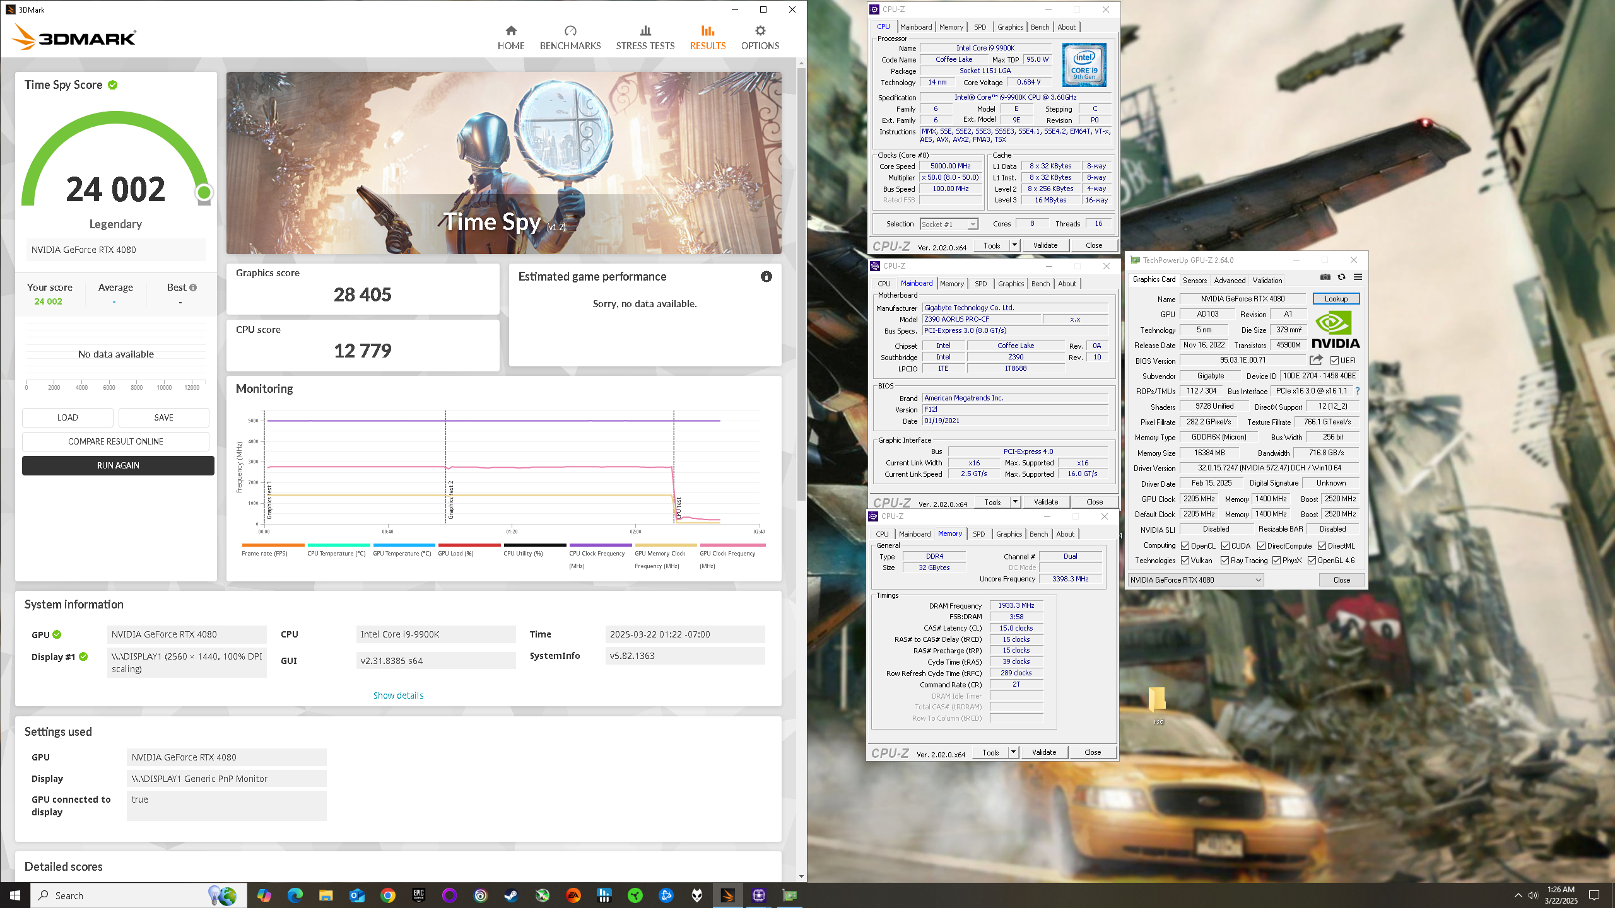The image size is (1615, 908).
Task: Open STRESS TESTS in 3DMark
Action: 645,38
